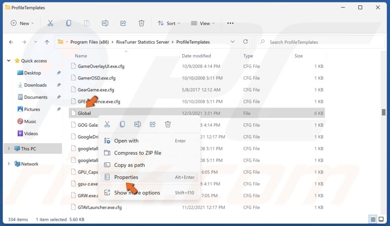Switch to details view in the status bar

click(x=373, y=219)
